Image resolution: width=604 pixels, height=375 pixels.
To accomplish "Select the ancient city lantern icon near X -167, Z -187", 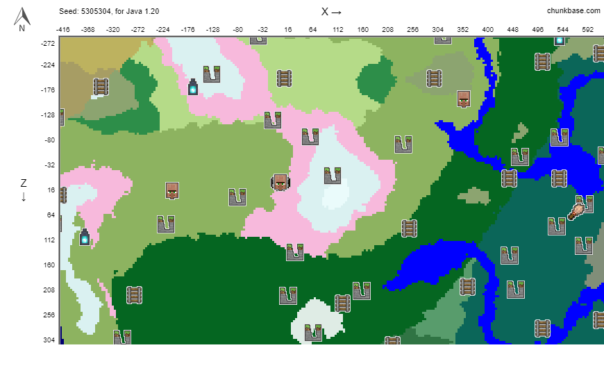I will point(193,87).
